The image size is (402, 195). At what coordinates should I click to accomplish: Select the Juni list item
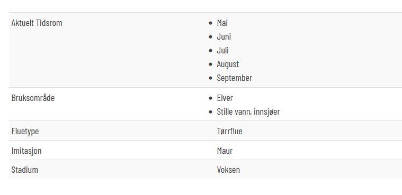224,36
